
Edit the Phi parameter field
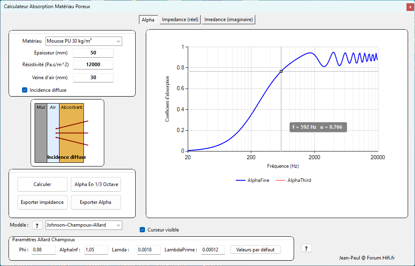click(44, 250)
